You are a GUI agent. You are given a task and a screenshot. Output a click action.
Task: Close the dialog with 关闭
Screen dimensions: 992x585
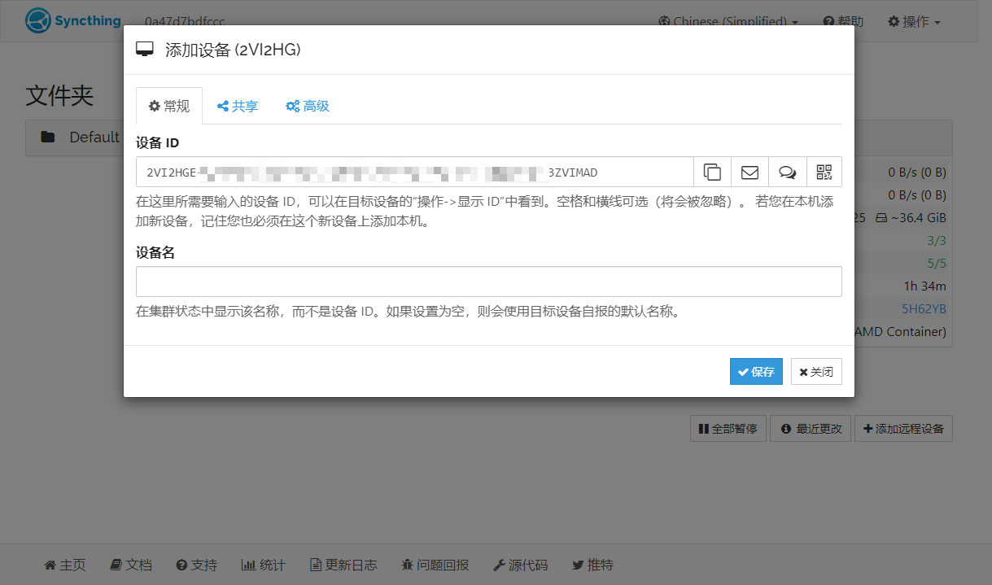pyautogui.click(x=816, y=371)
